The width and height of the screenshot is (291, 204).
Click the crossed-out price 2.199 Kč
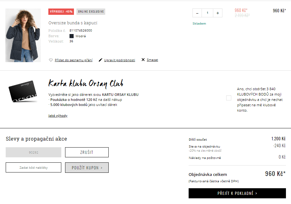pyautogui.click(x=242, y=15)
